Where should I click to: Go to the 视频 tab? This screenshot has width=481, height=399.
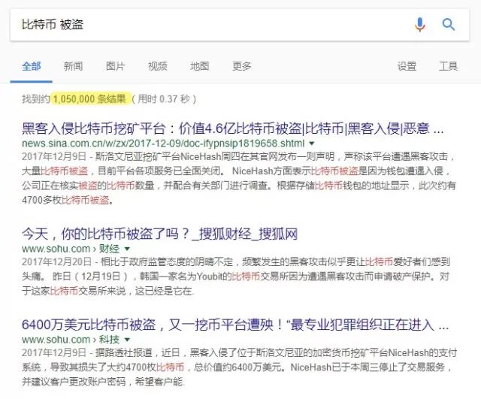(158, 66)
